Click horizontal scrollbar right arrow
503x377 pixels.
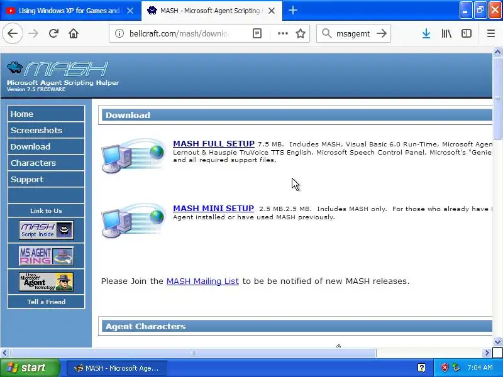[x=487, y=353]
